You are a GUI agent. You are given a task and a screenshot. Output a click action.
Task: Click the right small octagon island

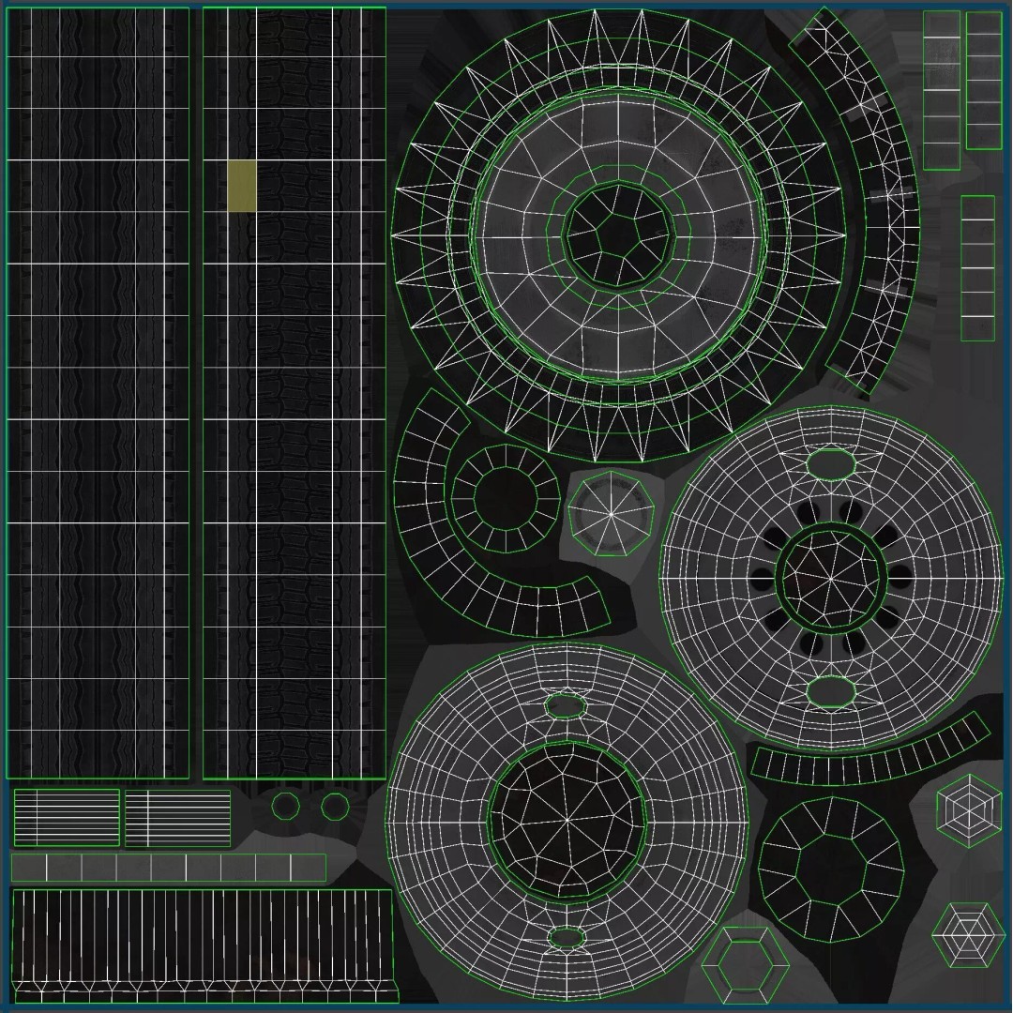[335, 807]
